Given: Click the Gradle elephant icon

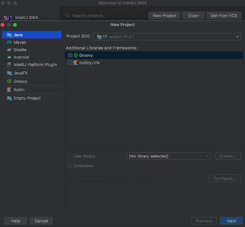Looking at the screenshot, I should pyautogui.click(x=9, y=50).
